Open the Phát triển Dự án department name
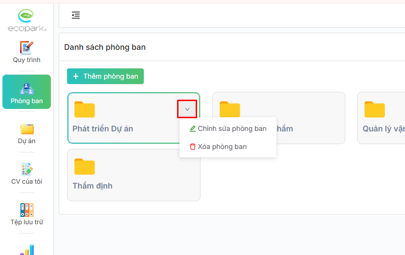Image resolution: width=405 pixels, height=255 pixels. pyautogui.click(x=103, y=129)
